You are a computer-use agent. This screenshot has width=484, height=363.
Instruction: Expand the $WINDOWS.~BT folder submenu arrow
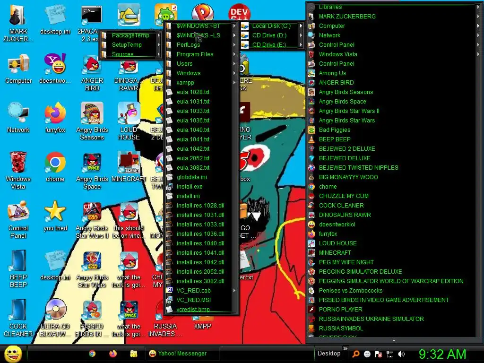tap(234, 26)
